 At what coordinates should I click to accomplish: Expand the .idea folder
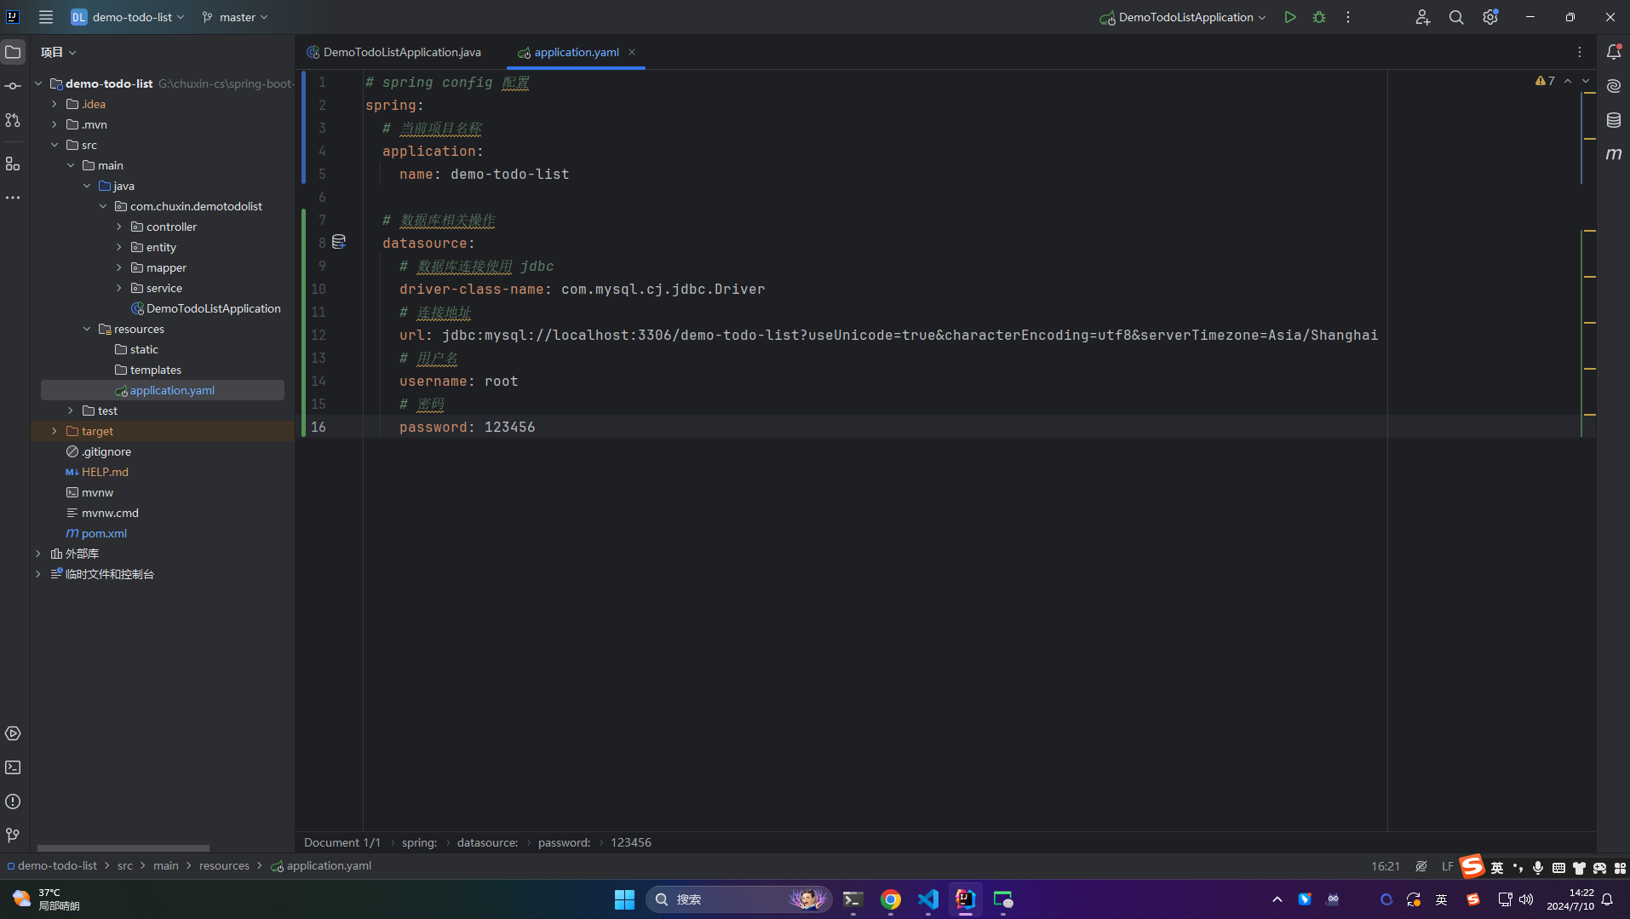pyautogui.click(x=55, y=104)
